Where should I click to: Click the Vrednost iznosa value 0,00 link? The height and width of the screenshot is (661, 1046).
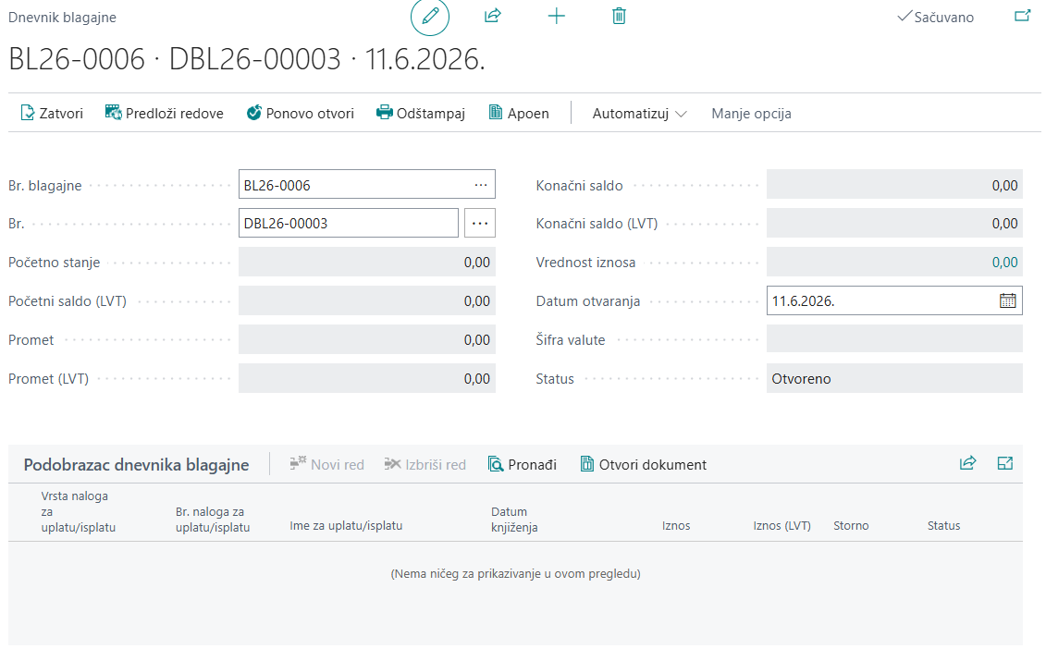pyautogui.click(x=1004, y=263)
